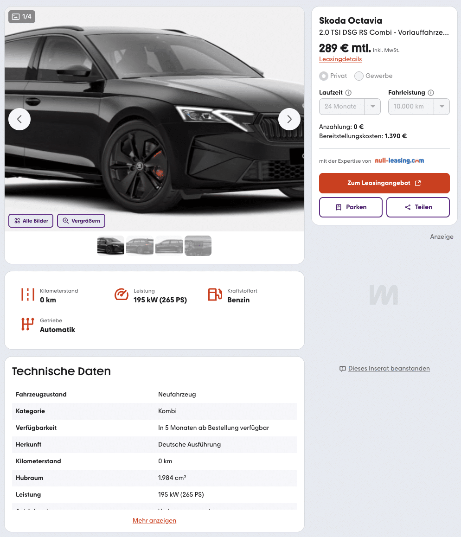This screenshot has height=537, width=461.
Task: Select the second car thumbnail
Action: pos(140,246)
